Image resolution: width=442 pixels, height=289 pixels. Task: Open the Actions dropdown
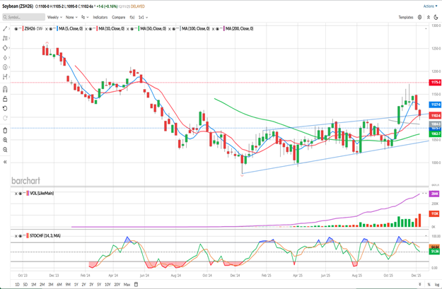[430, 6]
